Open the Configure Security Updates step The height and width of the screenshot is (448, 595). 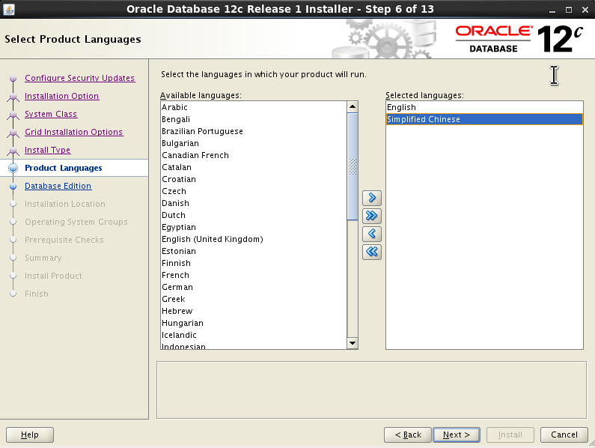[x=79, y=78]
